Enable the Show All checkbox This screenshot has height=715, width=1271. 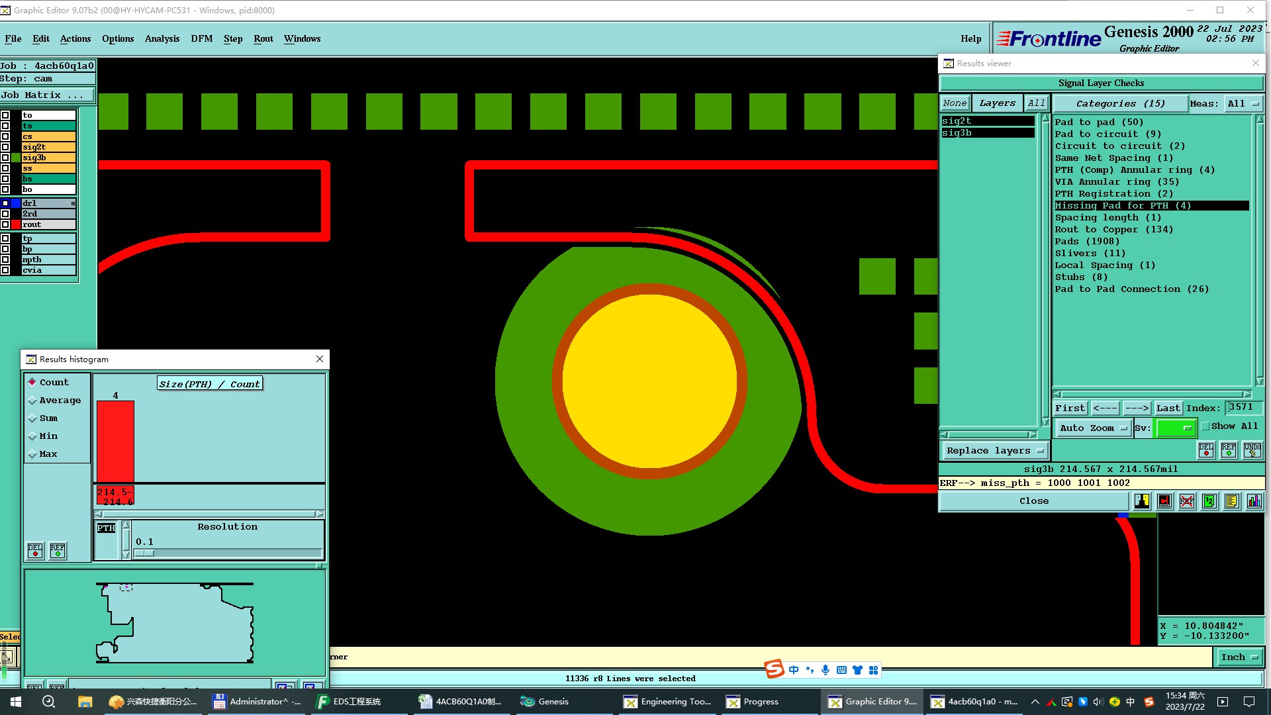coord(1205,426)
